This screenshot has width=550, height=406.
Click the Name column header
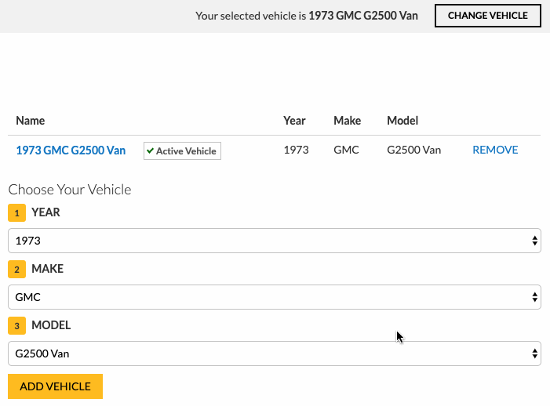(31, 121)
